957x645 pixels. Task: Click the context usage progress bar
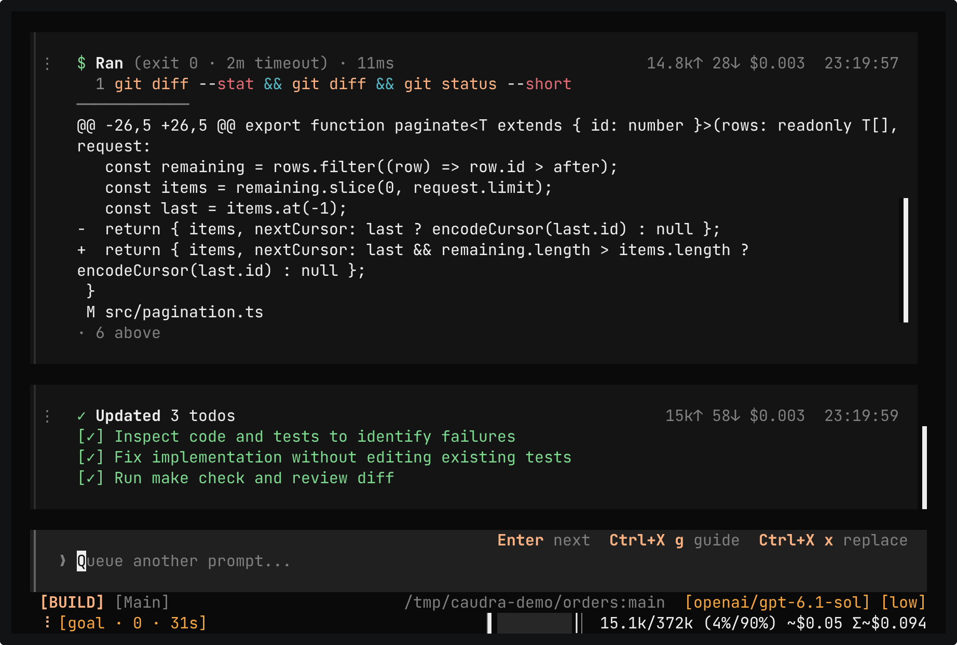tap(535, 623)
